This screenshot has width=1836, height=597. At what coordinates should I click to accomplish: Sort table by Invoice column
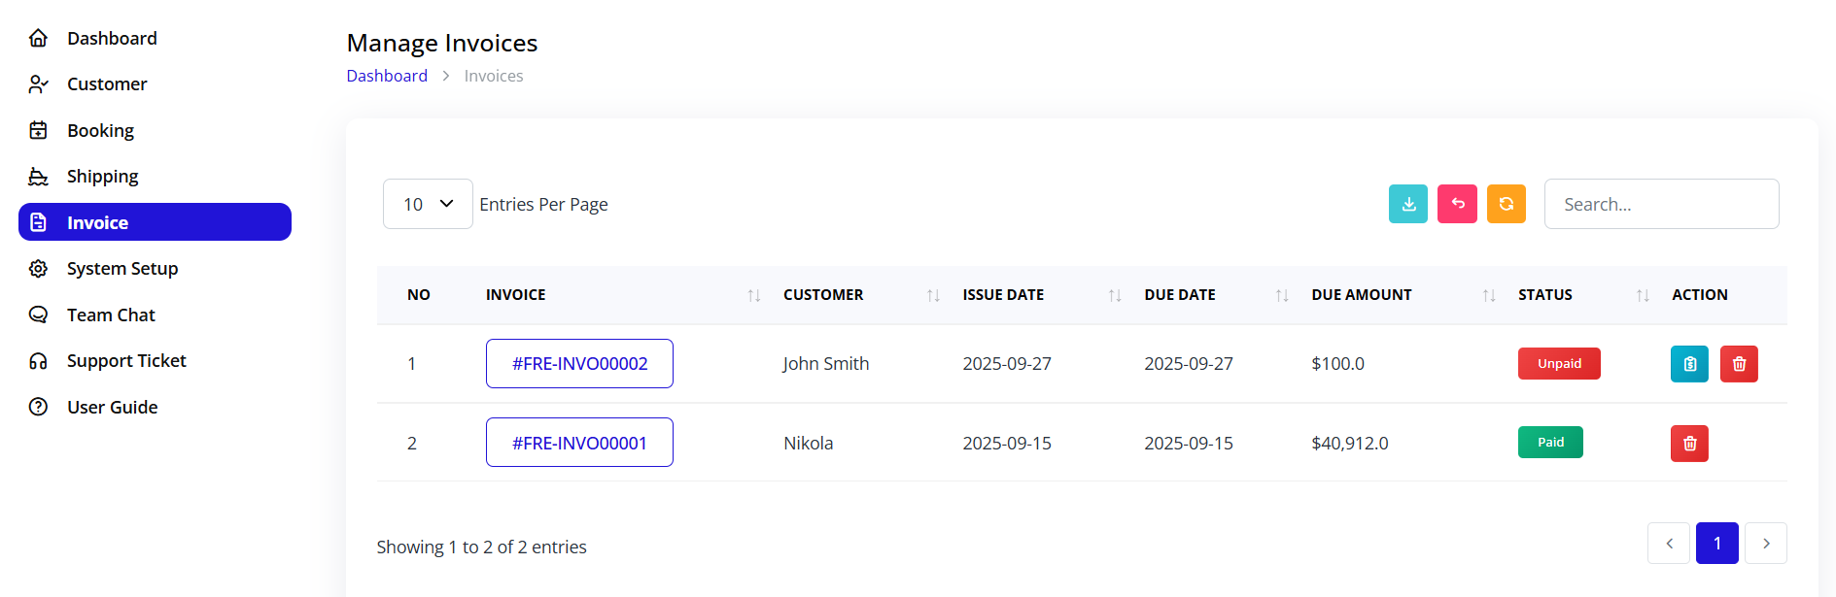[x=753, y=295]
